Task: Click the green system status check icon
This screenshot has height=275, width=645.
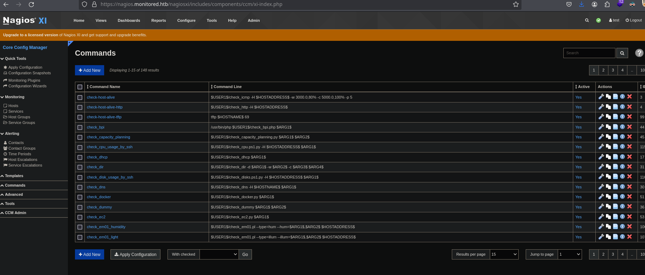Action: pos(598,20)
